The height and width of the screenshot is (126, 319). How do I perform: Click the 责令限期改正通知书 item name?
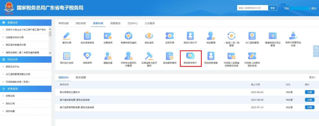(70, 92)
